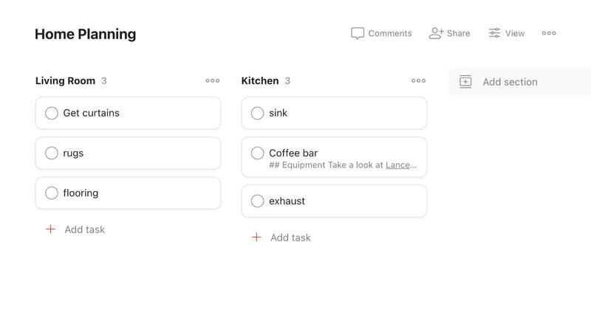Click the Share person-plus icon
Image resolution: width=591 pixels, height=332 pixels.
click(x=436, y=33)
